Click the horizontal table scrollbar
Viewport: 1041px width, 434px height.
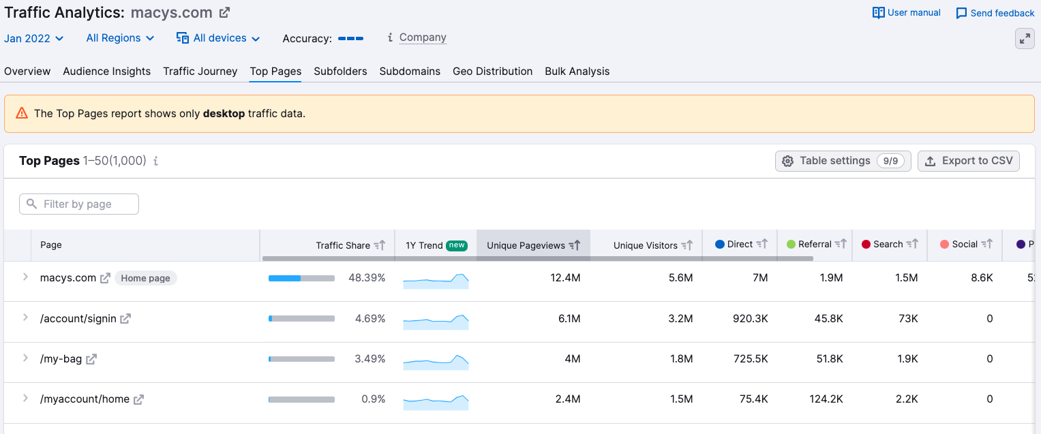pyautogui.click(x=537, y=259)
